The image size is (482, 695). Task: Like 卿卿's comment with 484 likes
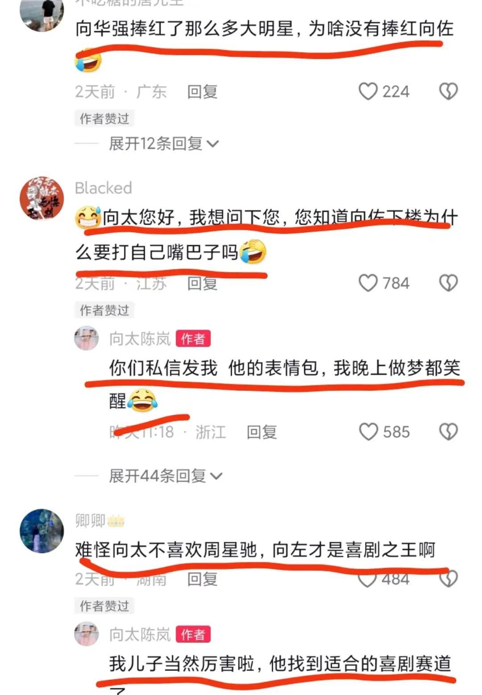click(x=368, y=579)
